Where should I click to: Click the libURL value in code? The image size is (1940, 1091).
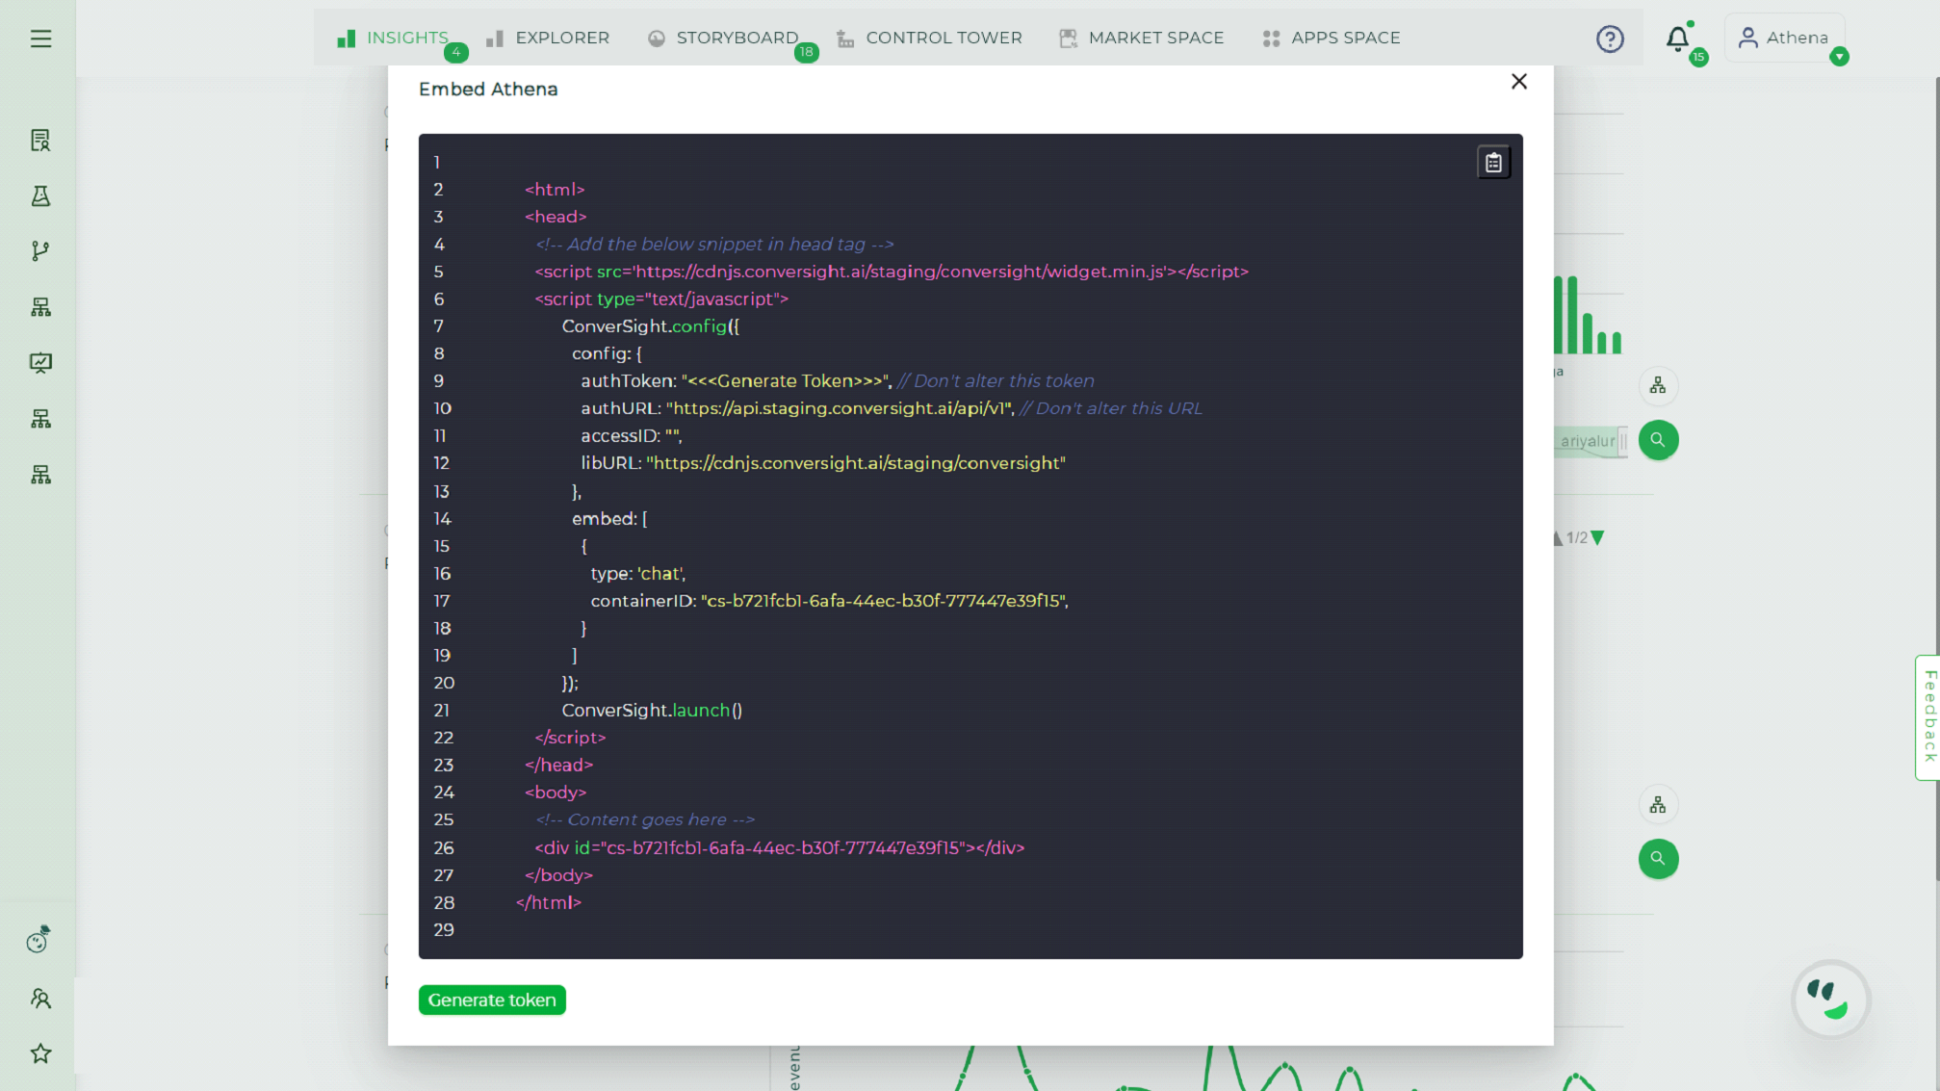pos(856,463)
